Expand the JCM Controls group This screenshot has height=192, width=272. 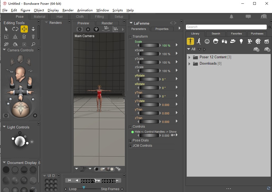130,146
